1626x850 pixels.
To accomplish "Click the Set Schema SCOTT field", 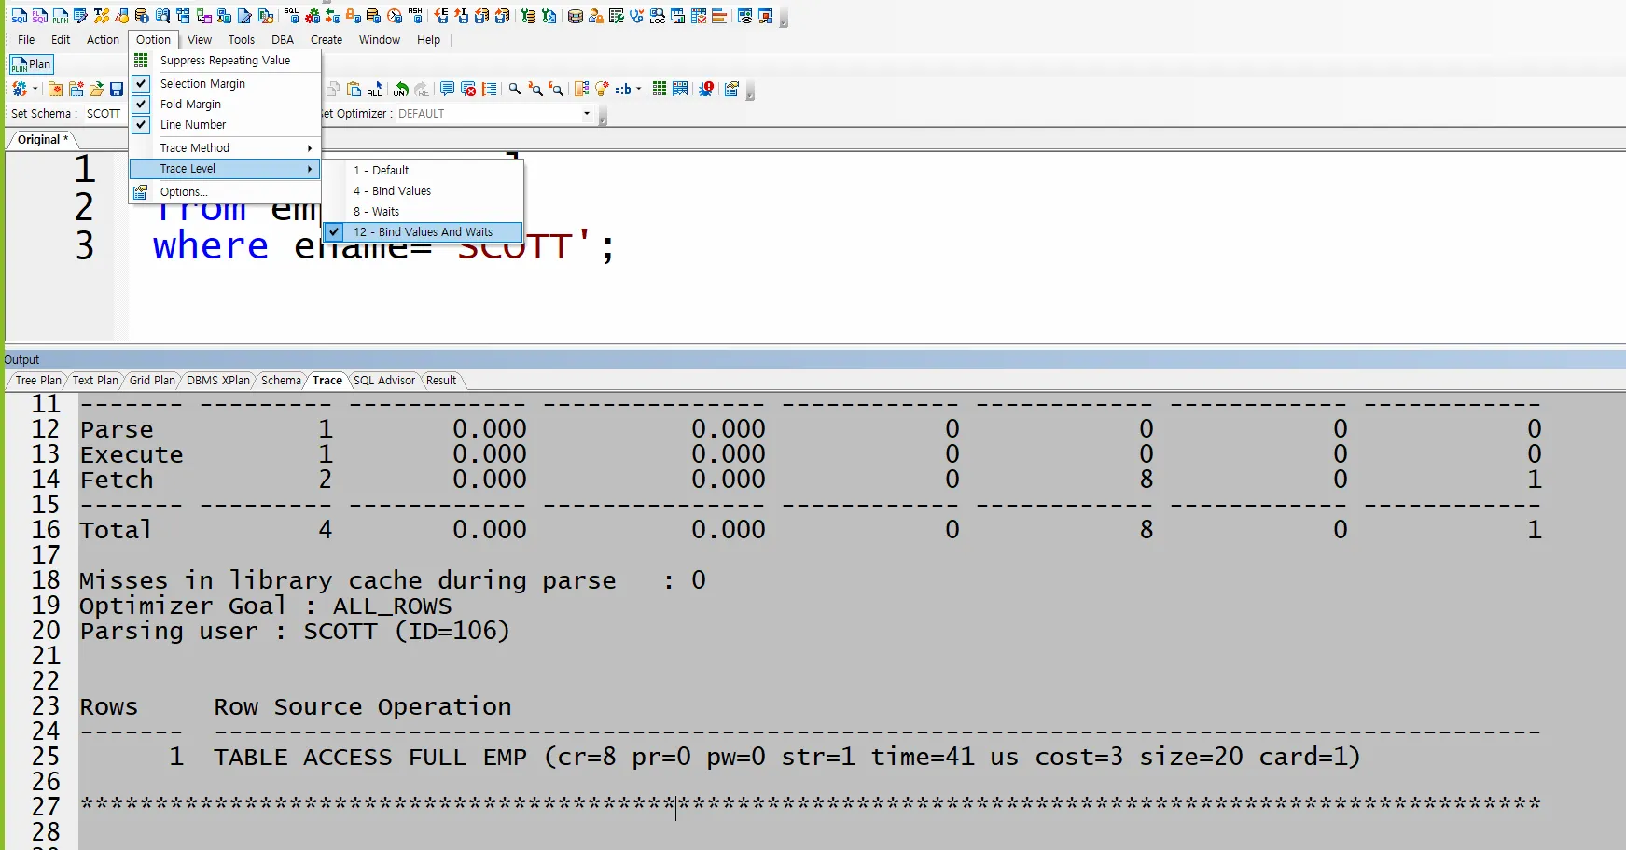I will coord(104,114).
